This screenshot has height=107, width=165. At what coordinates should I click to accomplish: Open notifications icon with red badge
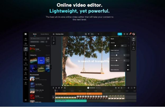(130, 34)
